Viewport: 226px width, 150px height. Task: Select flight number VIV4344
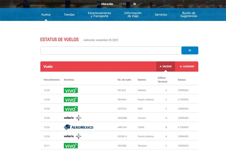tap(122, 100)
